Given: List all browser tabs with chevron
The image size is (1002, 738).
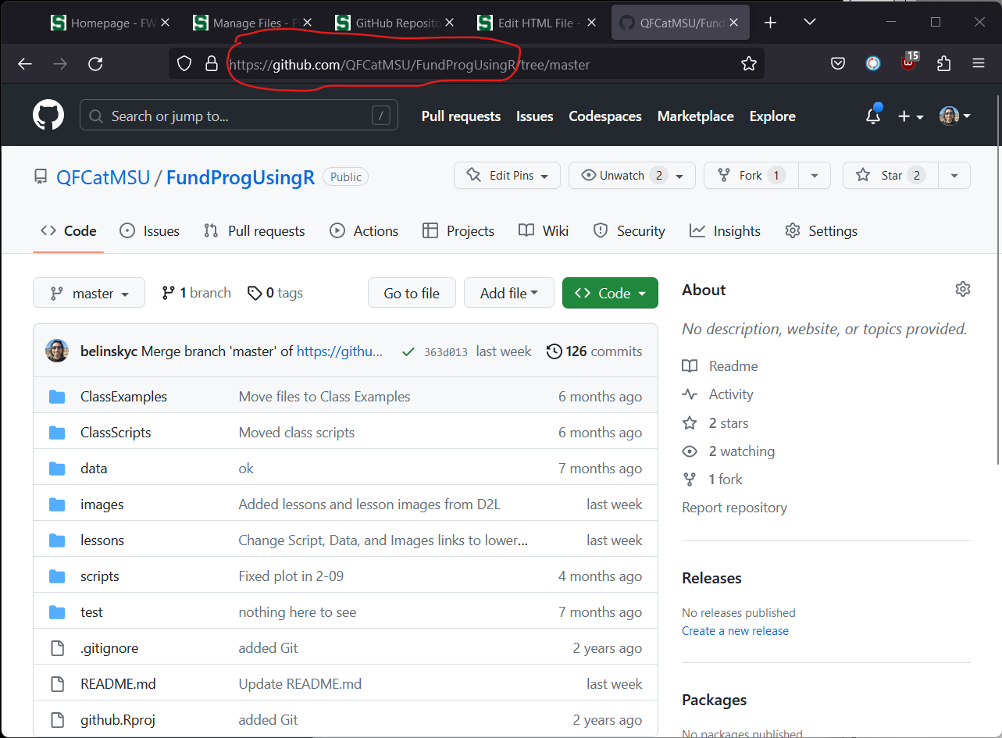Looking at the screenshot, I should click(x=810, y=23).
